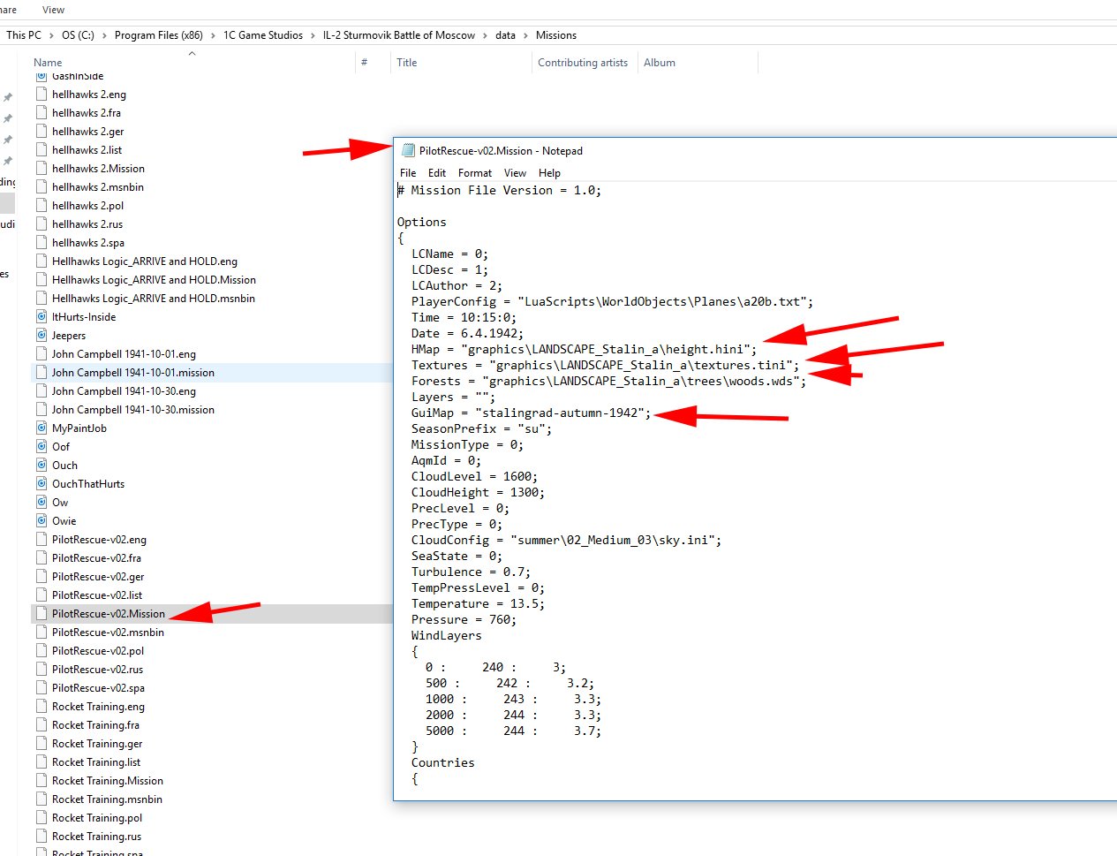Viewport: 1117px width, 856px height.
Task: Click the Owie audio file icon
Action: click(42, 521)
